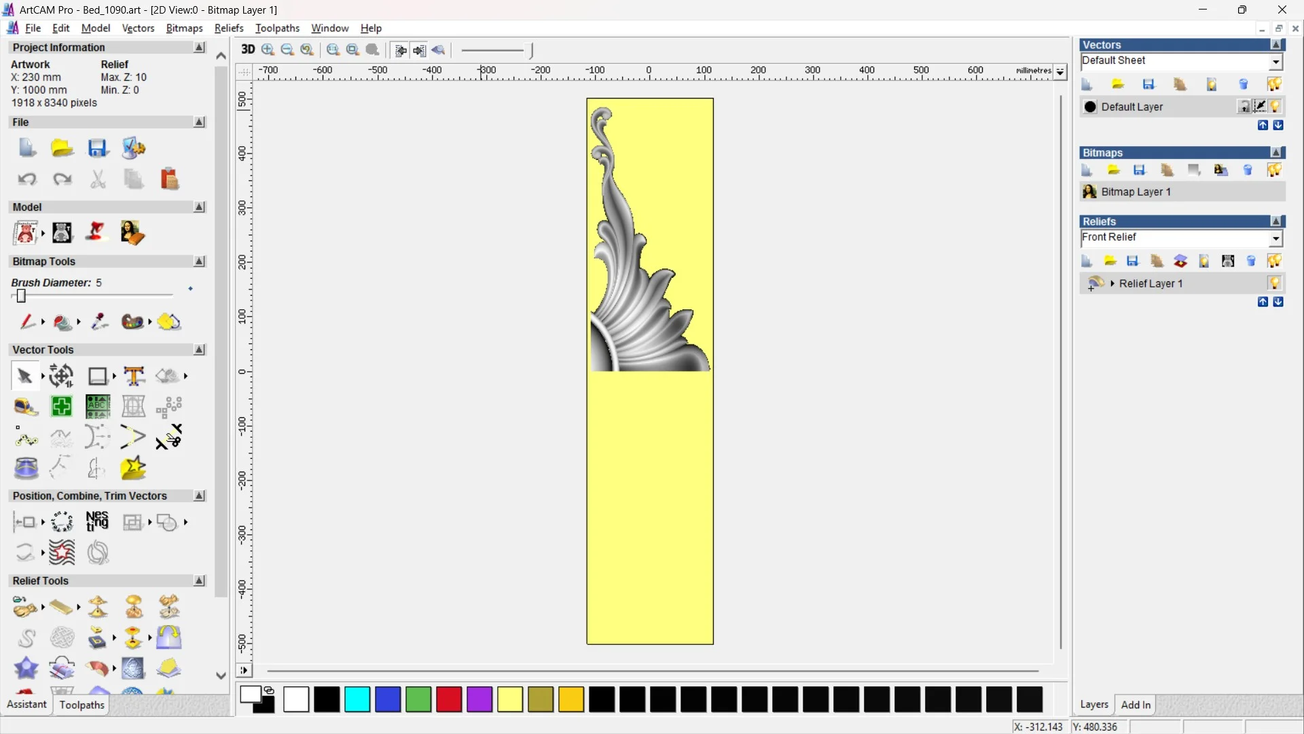The width and height of the screenshot is (1304, 734).
Task: Click the Create Star vector icon
Action: tap(133, 468)
